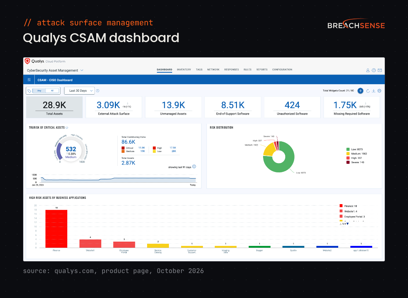Select the All tag match option
408x298 pixels.
52,91
